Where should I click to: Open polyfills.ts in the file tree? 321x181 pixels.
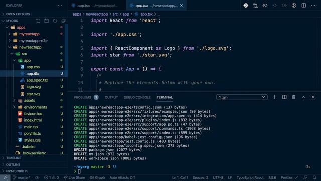tap(32, 133)
